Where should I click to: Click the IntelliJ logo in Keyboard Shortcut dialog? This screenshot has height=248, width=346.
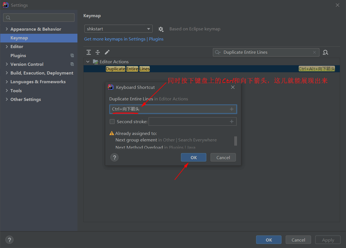(111, 87)
